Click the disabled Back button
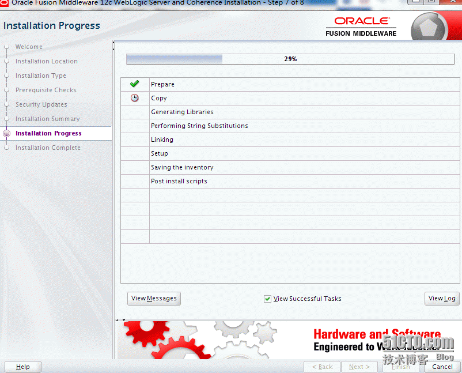Viewport: 462px width, 373px height. [322, 367]
